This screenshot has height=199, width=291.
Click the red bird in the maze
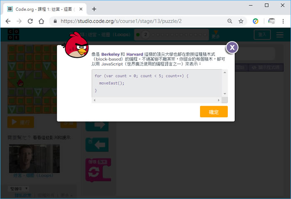click(x=20, y=83)
